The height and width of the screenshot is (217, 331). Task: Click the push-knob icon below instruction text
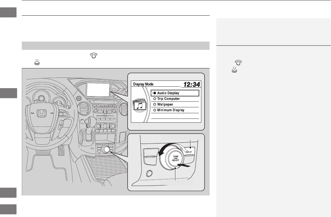pyautogui.click(x=37, y=63)
